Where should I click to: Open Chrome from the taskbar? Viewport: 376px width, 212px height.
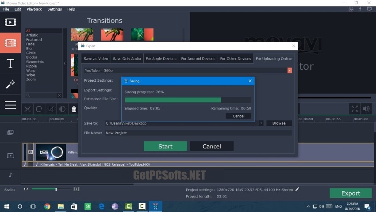pyautogui.click(x=47, y=207)
